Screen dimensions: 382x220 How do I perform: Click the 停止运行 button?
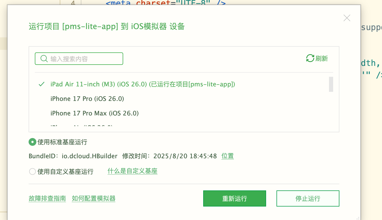[308, 198]
